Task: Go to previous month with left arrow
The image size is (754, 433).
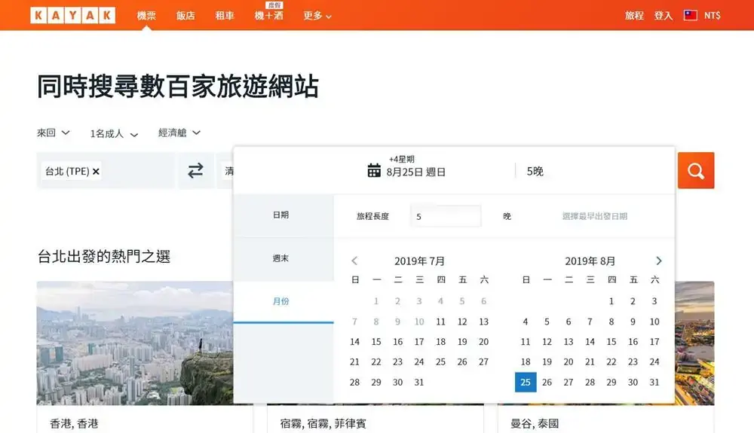Action: pyautogui.click(x=354, y=261)
